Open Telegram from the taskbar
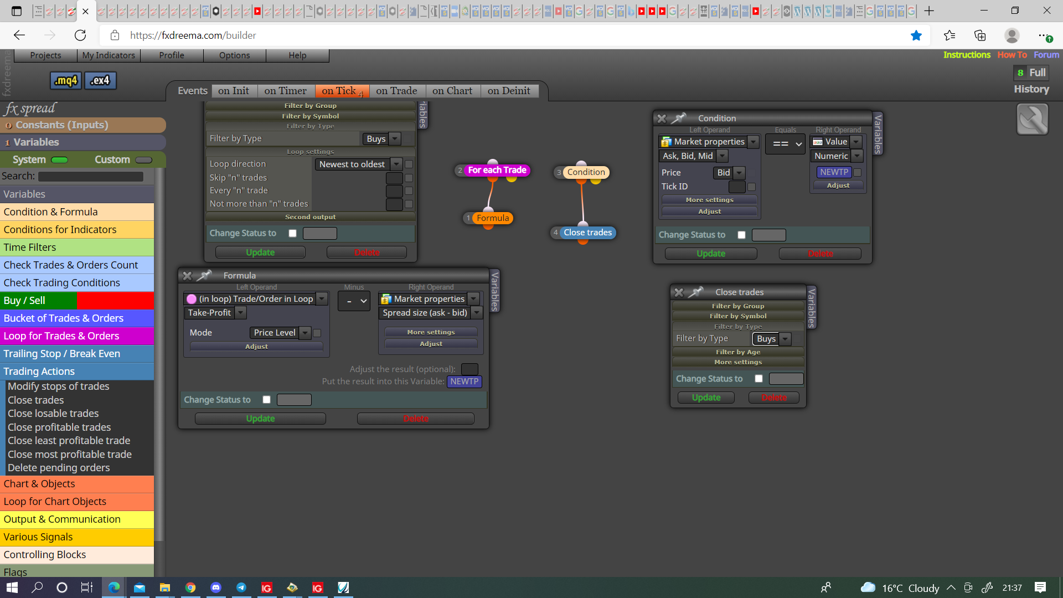 (x=241, y=587)
